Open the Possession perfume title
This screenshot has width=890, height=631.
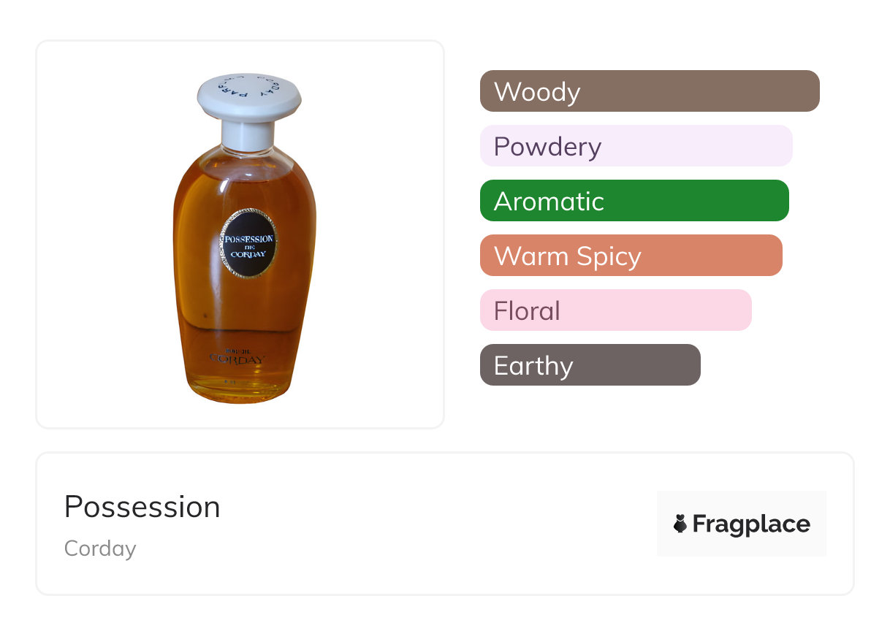(x=142, y=507)
